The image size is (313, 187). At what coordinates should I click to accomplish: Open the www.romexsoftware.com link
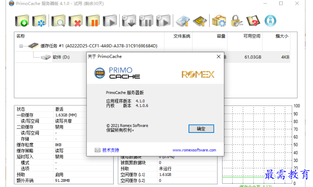(194, 150)
